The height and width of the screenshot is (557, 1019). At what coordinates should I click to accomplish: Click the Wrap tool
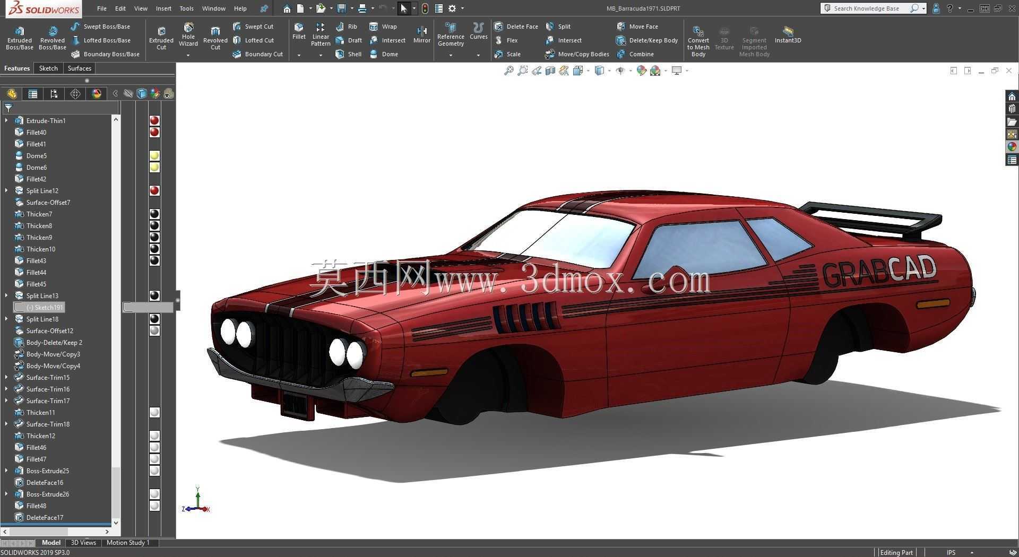383,27
